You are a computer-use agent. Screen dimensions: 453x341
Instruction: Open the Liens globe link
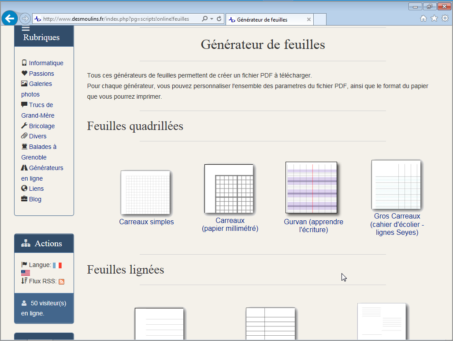click(36, 189)
